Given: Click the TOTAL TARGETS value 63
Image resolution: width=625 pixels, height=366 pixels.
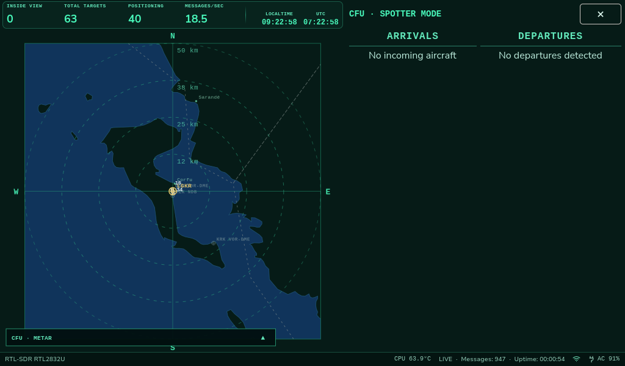Looking at the screenshot, I should click(x=71, y=19).
